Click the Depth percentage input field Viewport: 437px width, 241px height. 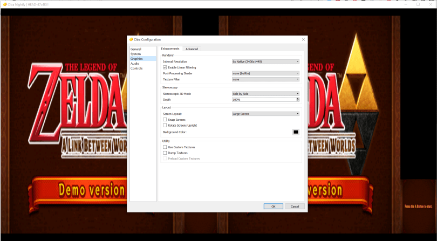click(x=264, y=99)
